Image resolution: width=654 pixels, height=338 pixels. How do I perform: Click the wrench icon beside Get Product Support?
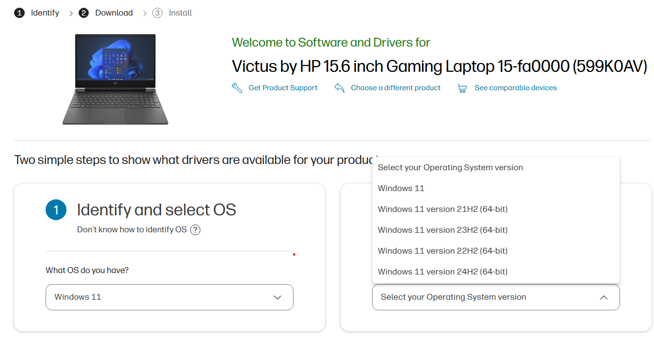(x=237, y=88)
